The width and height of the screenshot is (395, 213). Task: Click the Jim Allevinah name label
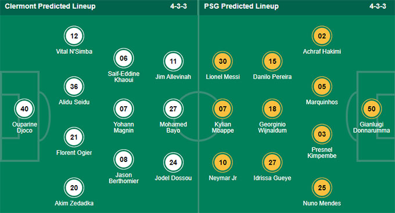[x=173, y=77]
